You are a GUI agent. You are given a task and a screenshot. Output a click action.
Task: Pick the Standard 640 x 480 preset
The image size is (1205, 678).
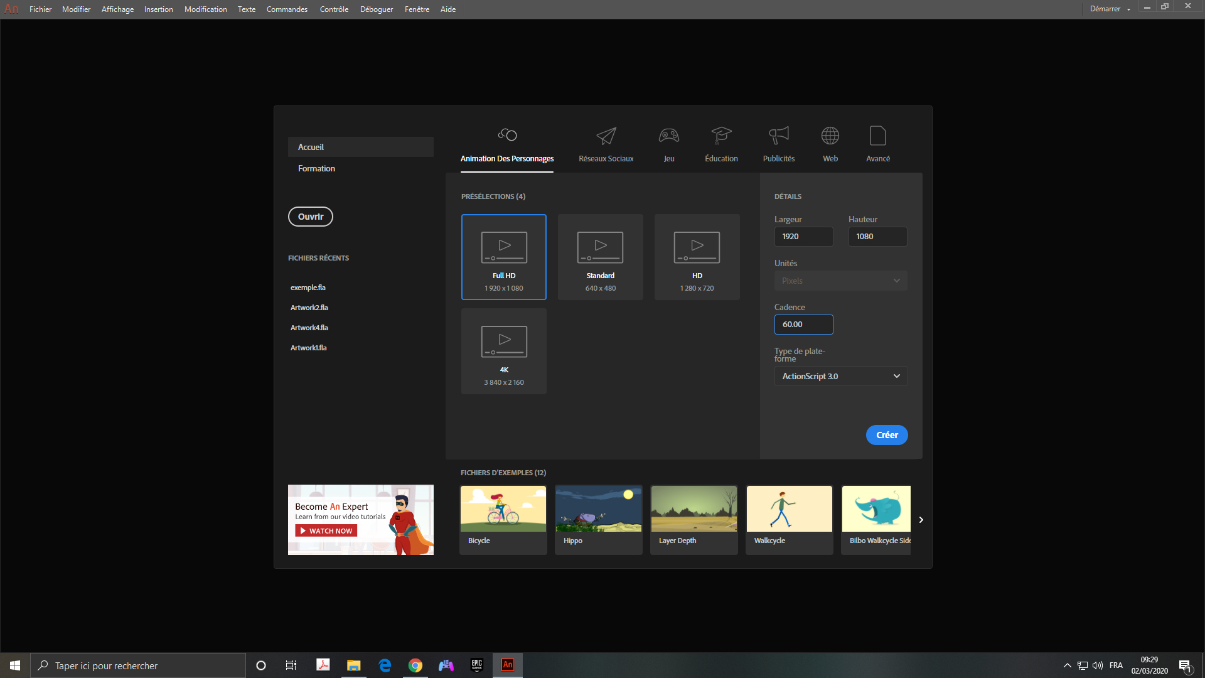[x=600, y=257]
